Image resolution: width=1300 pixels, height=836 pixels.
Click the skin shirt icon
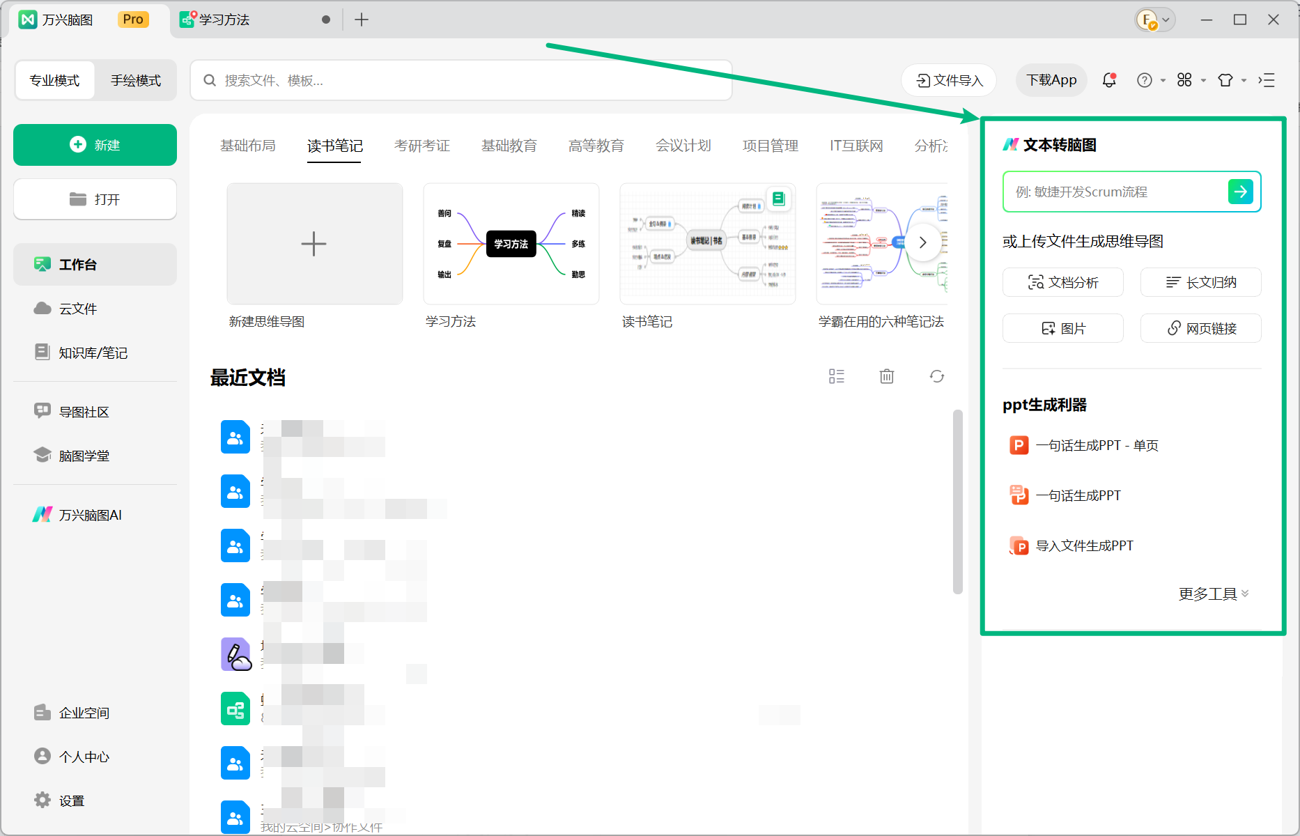pyautogui.click(x=1225, y=80)
